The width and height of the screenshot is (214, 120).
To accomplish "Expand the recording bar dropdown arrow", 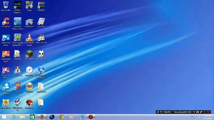I will [194, 112].
